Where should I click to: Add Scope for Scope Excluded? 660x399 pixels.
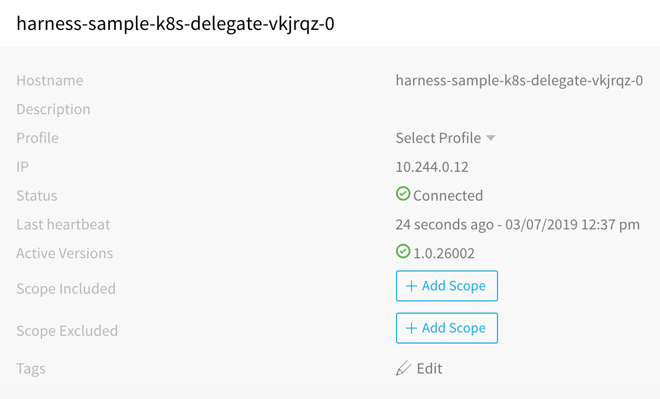(x=446, y=328)
